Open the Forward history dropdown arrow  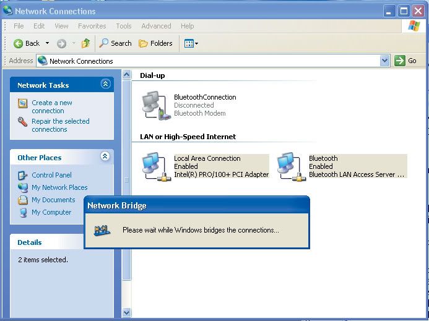(x=74, y=43)
